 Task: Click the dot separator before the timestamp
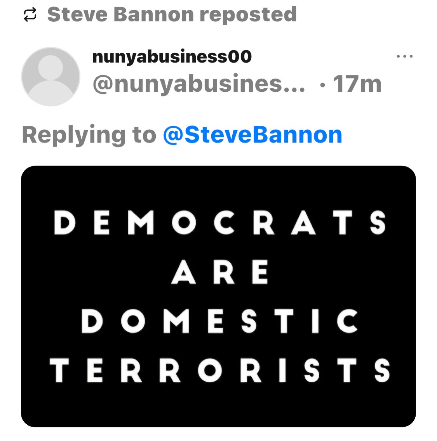(x=322, y=84)
